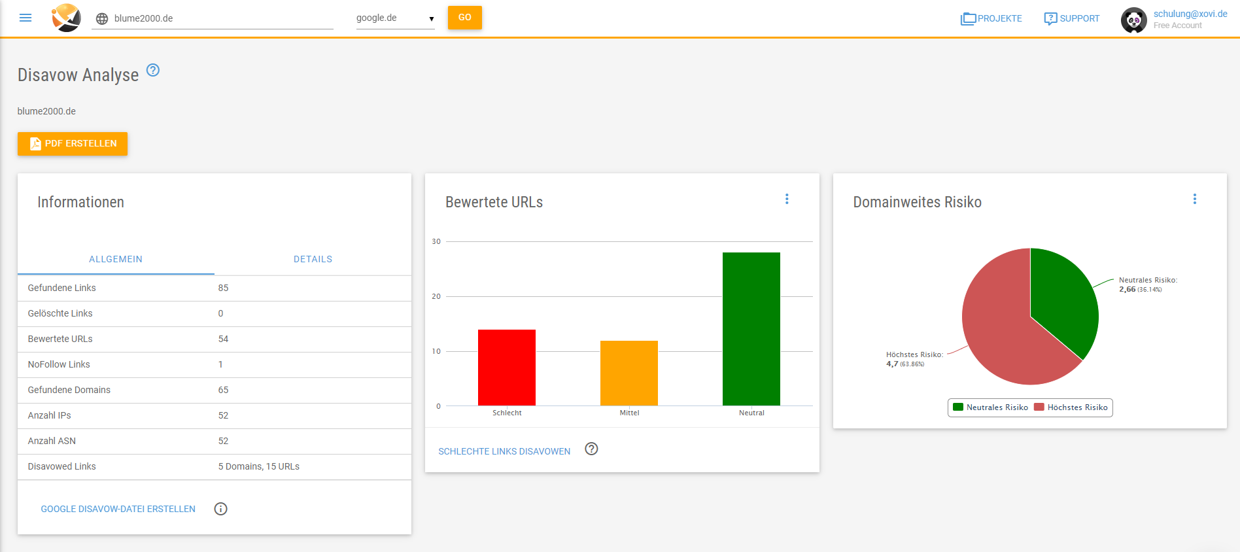Click the XOVI logo icon

coord(66,18)
